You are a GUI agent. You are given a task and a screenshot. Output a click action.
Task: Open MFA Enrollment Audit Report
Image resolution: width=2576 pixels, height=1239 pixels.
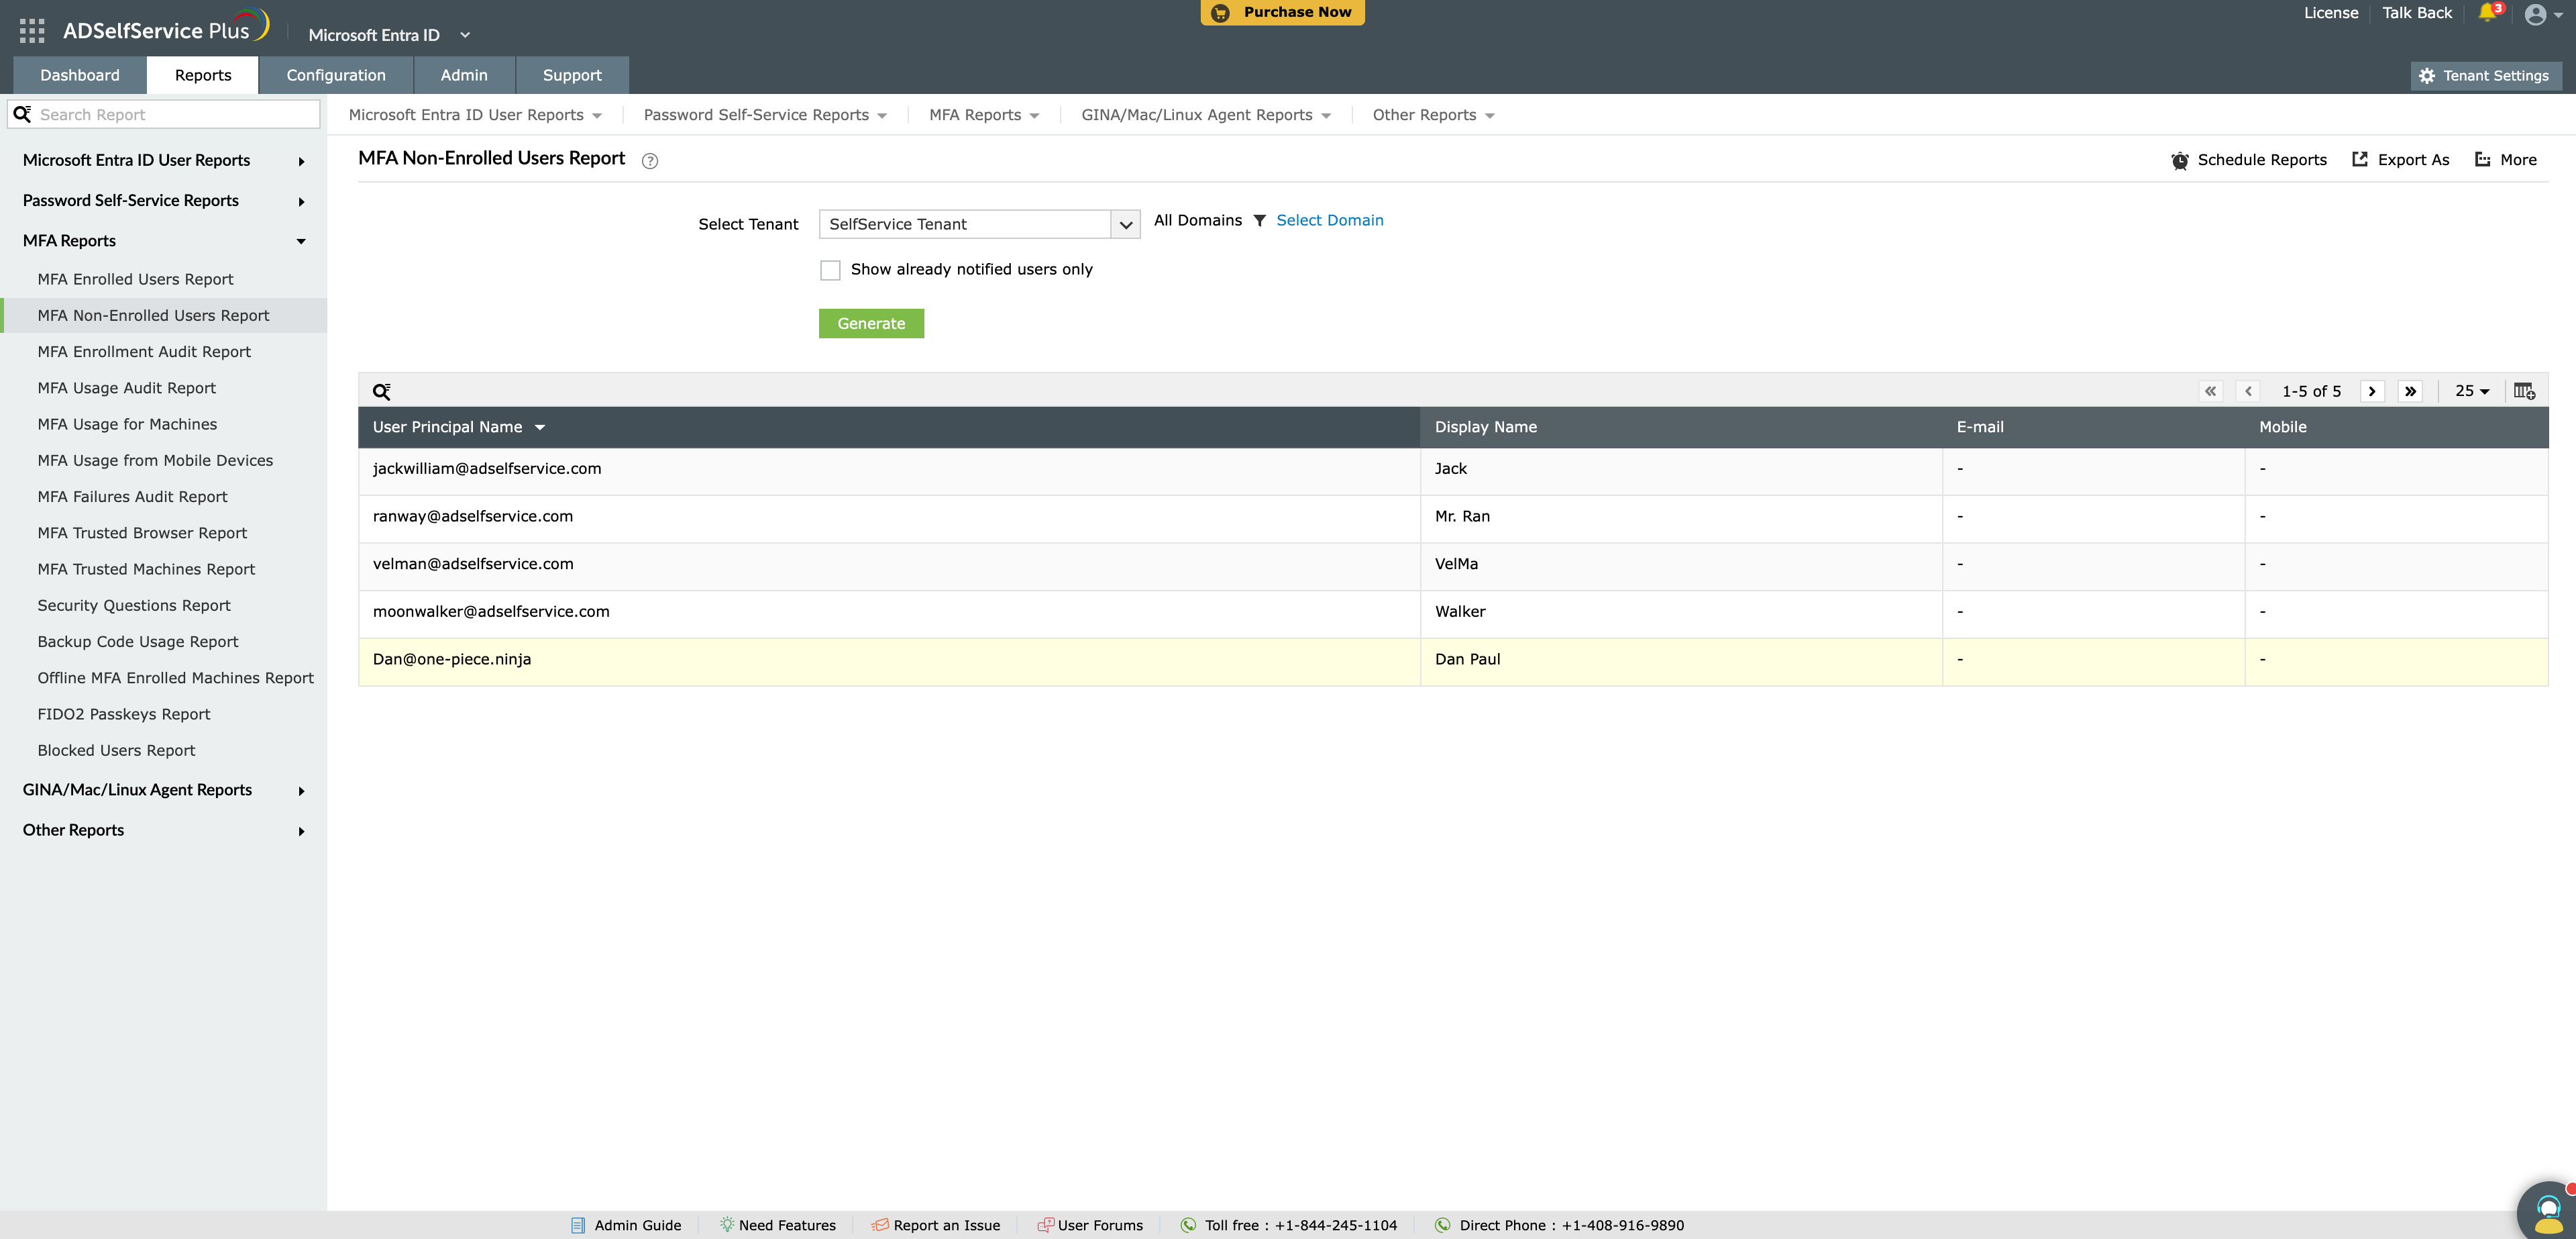144,352
